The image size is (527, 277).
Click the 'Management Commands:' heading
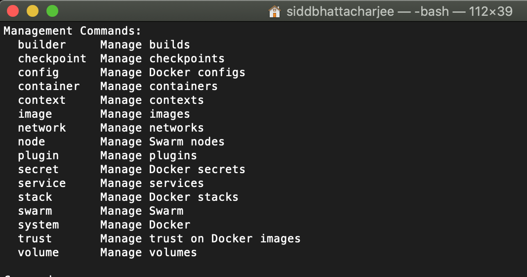(73, 31)
